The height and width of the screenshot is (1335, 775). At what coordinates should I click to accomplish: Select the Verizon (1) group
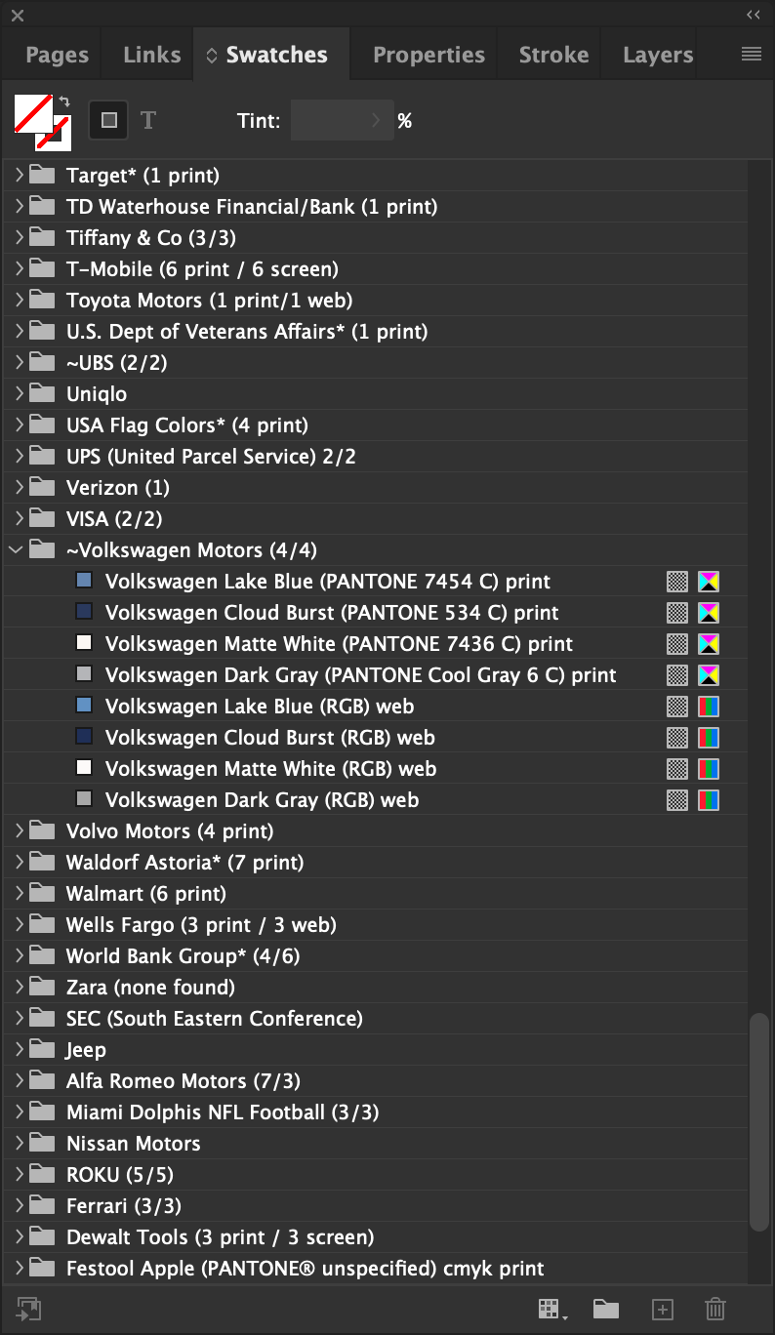376,488
